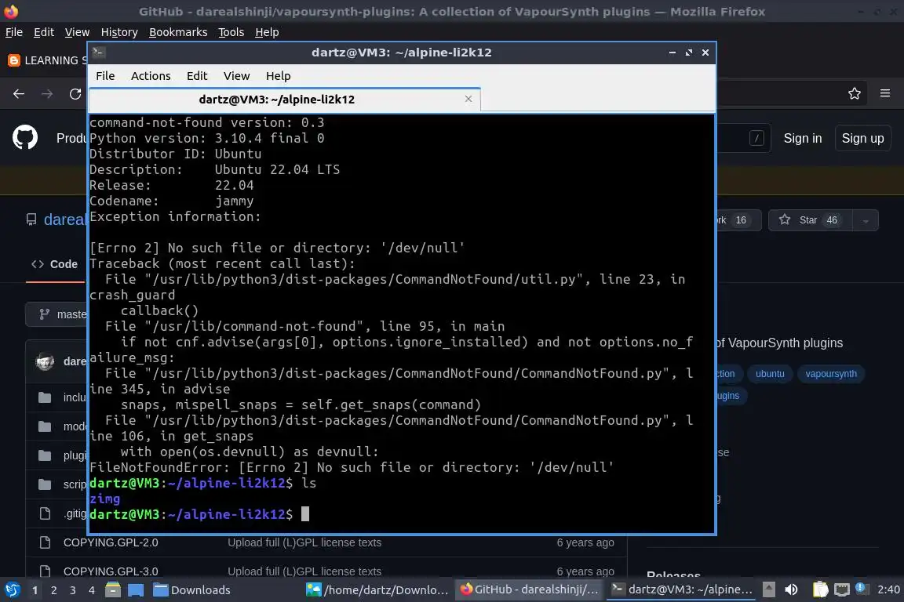Click the folder icon of the 'mod' directory row
The height and width of the screenshot is (602, 904).
click(45, 426)
